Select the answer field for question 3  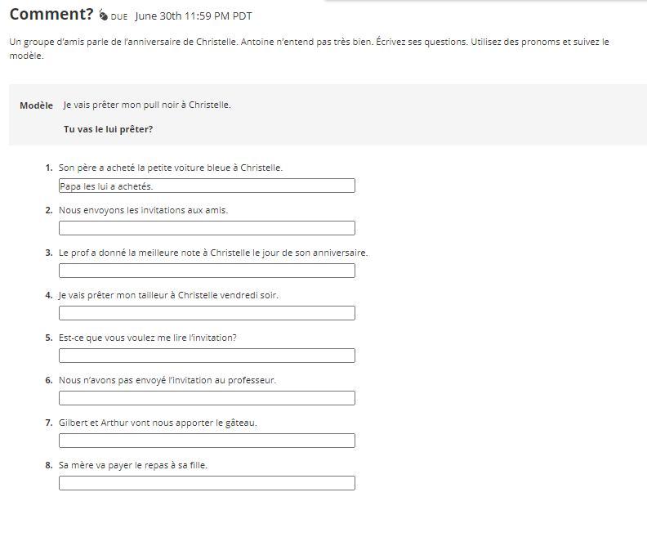pyautogui.click(x=207, y=271)
